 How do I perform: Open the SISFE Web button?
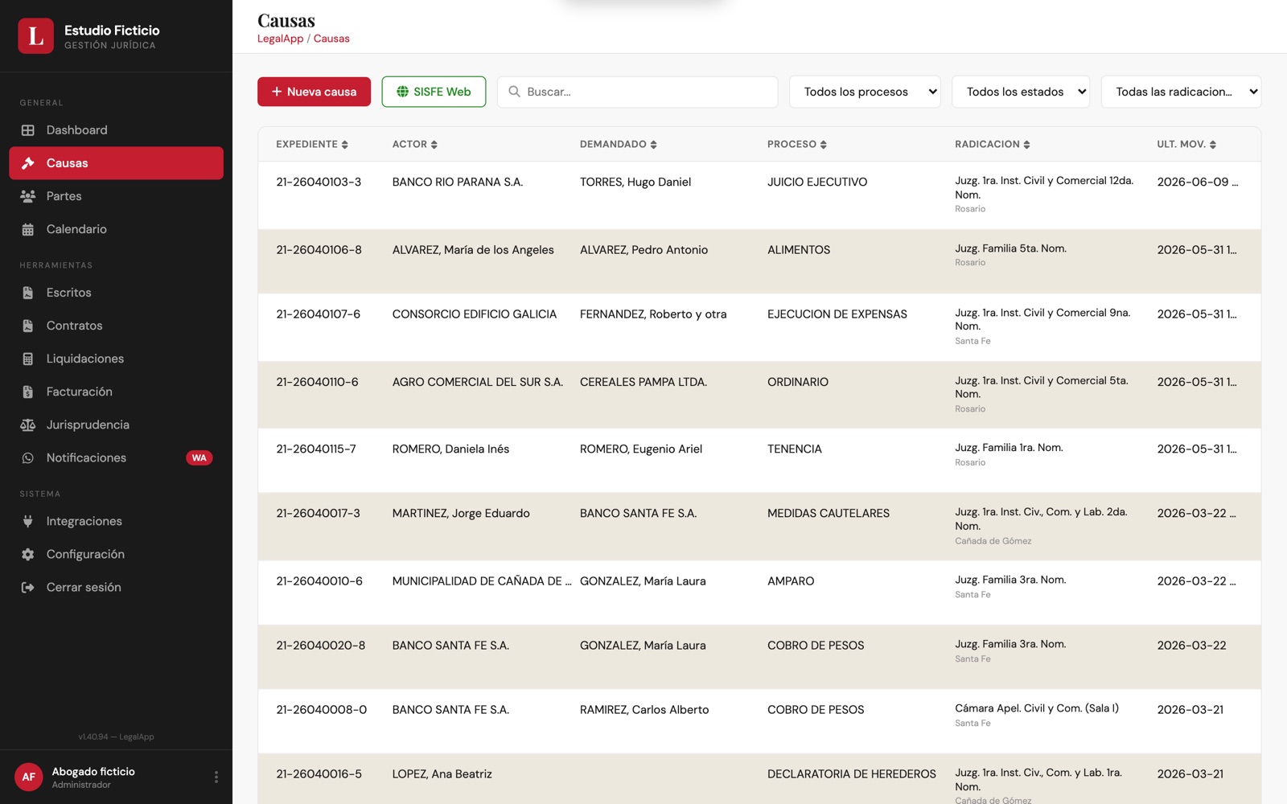pos(434,92)
